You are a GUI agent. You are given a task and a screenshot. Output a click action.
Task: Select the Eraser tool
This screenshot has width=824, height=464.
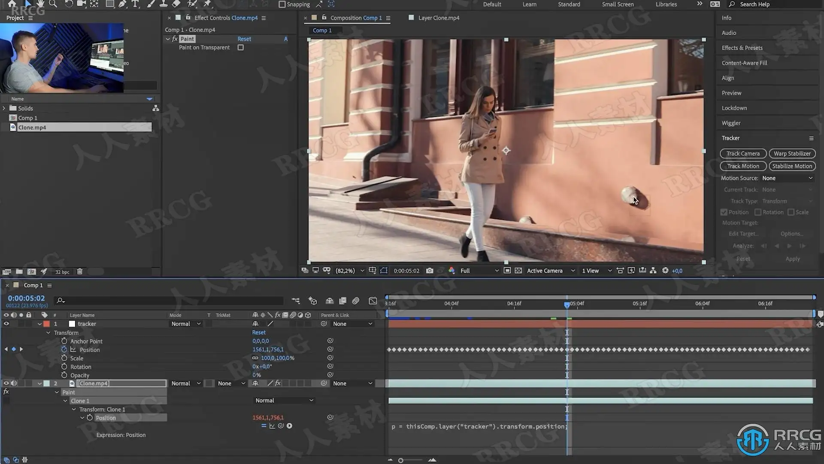click(176, 4)
